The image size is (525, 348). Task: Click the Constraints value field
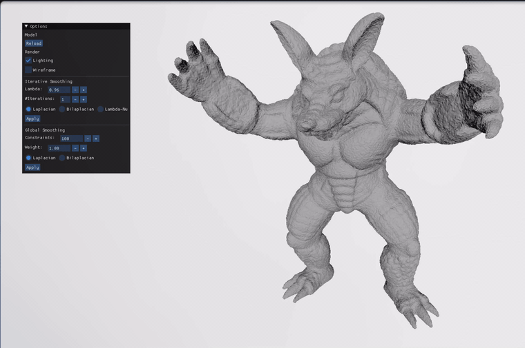point(71,139)
